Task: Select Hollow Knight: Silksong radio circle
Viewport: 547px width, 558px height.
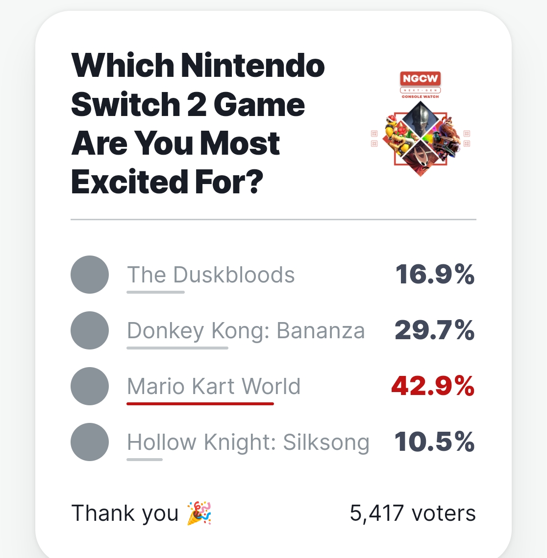Action: [90, 442]
